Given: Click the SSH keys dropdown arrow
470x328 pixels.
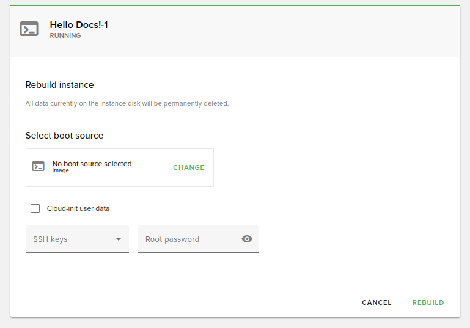Looking at the screenshot, I should click(x=119, y=239).
